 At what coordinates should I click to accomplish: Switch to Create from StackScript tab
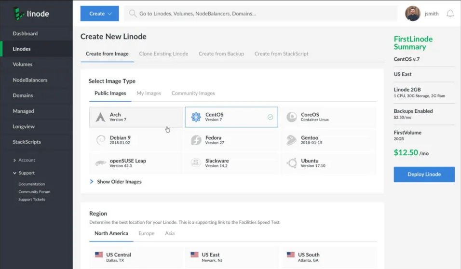(x=281, y=54)
